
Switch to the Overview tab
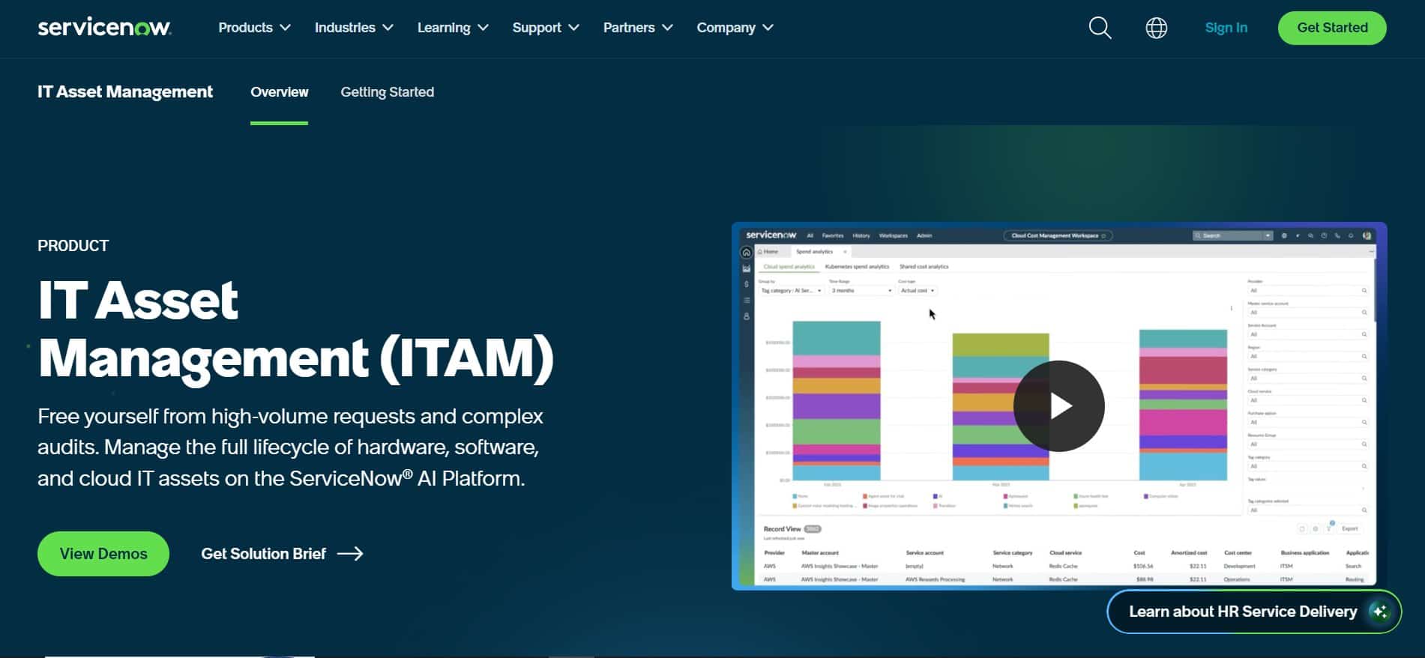pos(280,92)
